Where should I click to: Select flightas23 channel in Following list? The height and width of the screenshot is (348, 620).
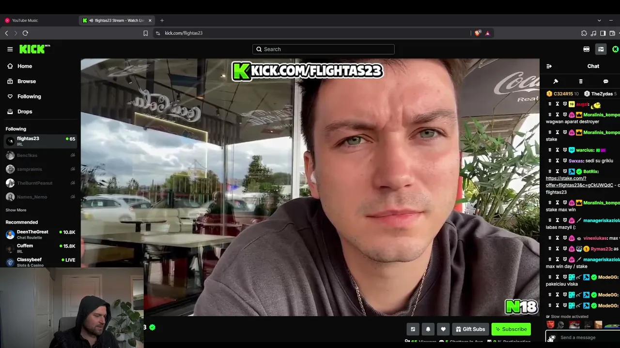(40, 141)
